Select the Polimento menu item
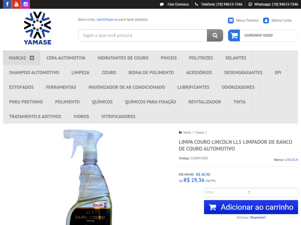The height and width of the screenshot is (225, 301). 67,102
